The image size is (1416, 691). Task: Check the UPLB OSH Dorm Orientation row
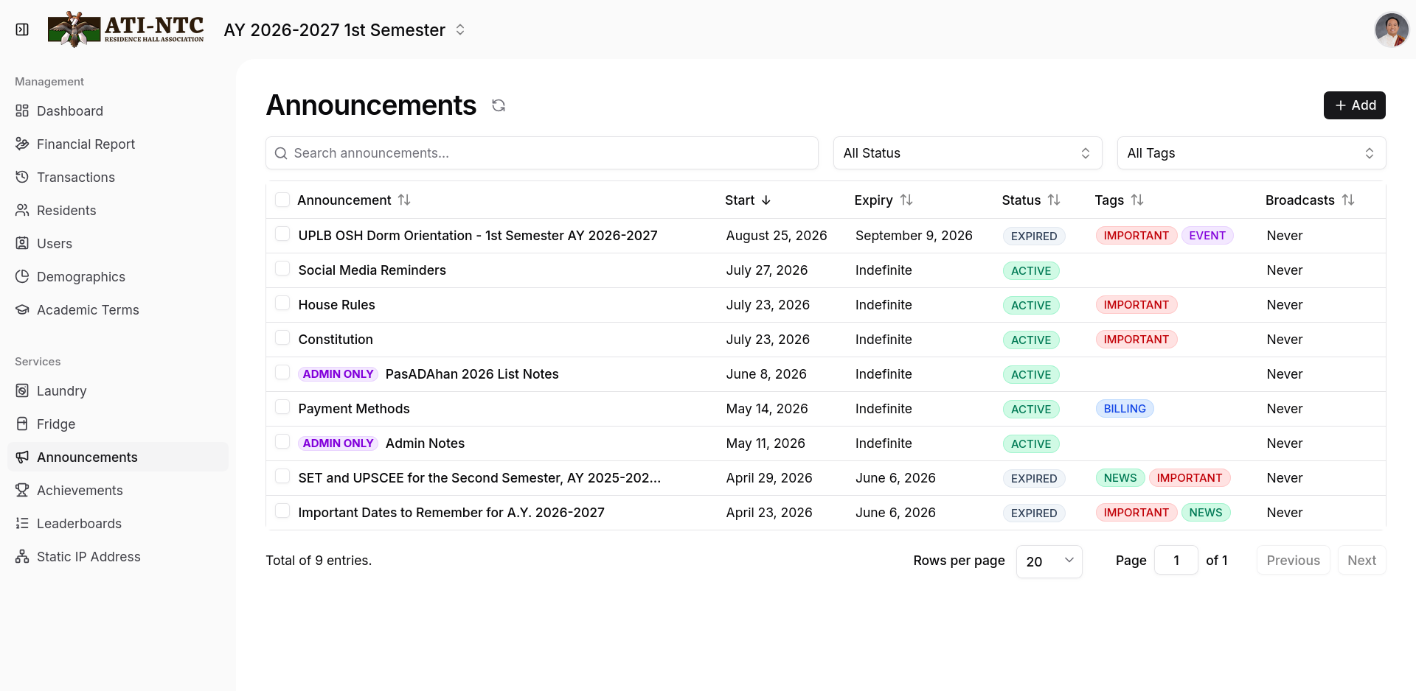tap(282, 234)
